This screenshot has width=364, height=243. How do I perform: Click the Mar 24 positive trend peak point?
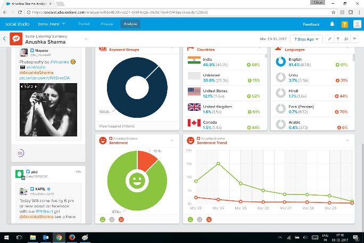(x=218, y=164)
